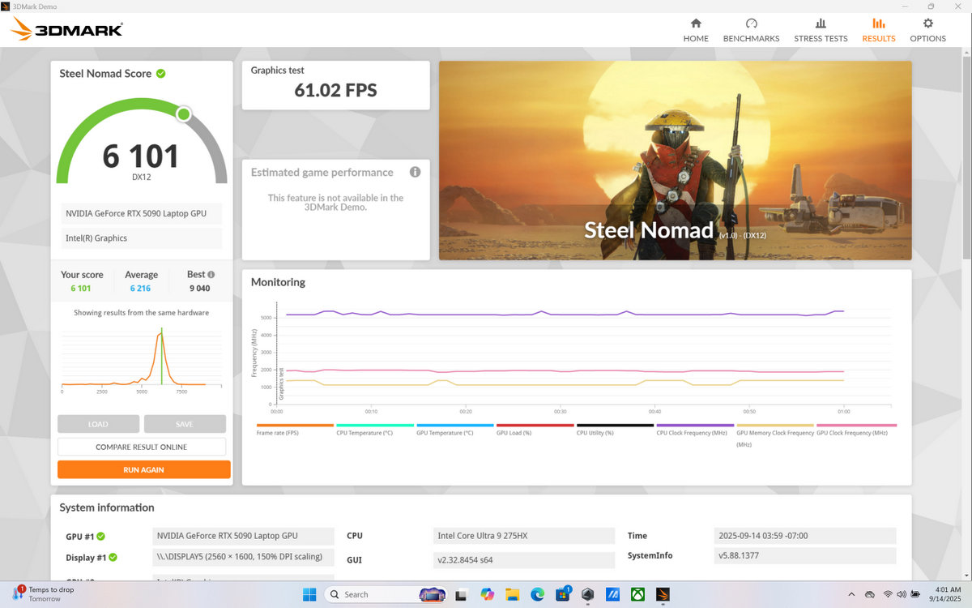Click the 3DMark logo
Viewport: 972px width, 608px height.
(66, 30)
